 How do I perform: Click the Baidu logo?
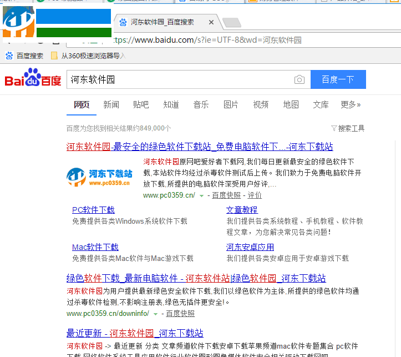33,77
